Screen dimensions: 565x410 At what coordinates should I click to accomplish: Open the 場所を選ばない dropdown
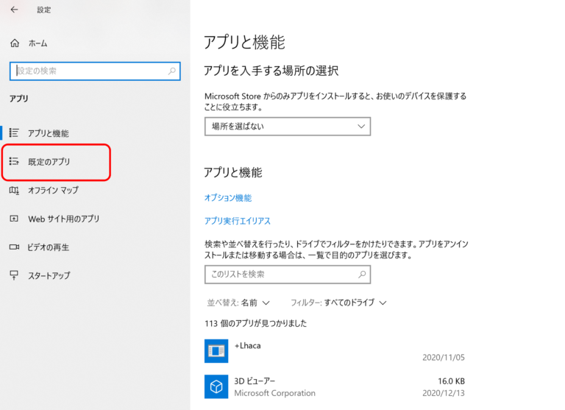click(x=287, y=127)
